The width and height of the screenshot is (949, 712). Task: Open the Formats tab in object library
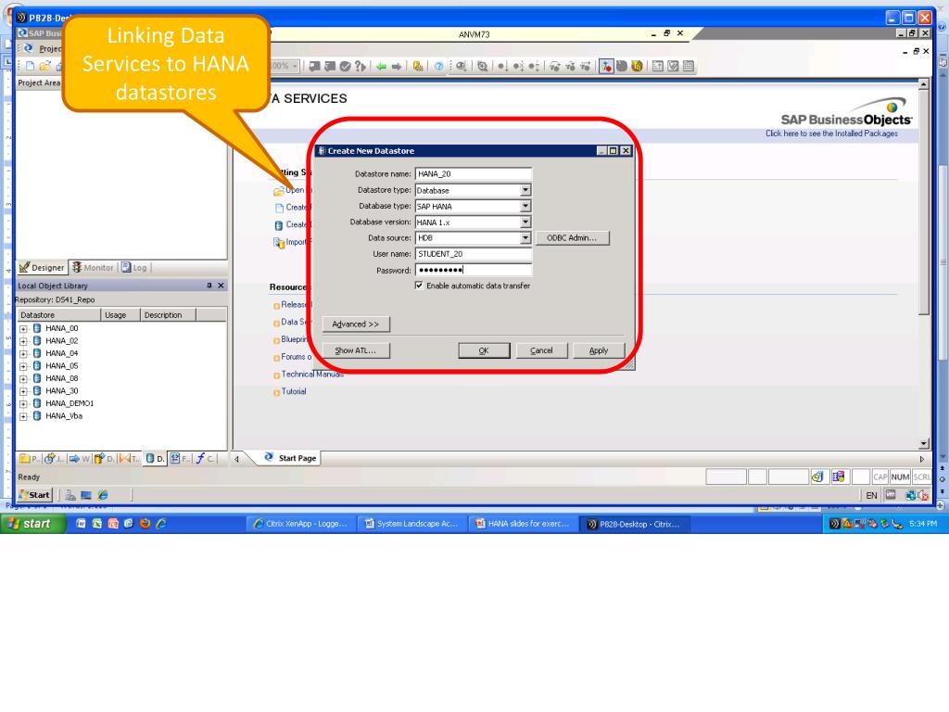(x=179, y=458)
